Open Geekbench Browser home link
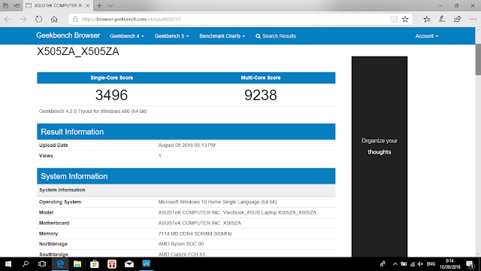481x271 pixels. 68,35
